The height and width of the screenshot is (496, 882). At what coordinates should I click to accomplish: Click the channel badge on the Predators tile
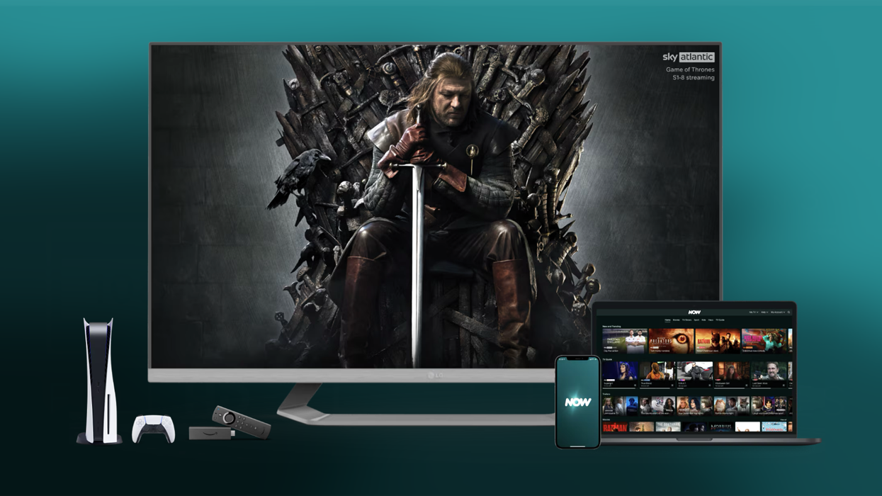[655, 347]
